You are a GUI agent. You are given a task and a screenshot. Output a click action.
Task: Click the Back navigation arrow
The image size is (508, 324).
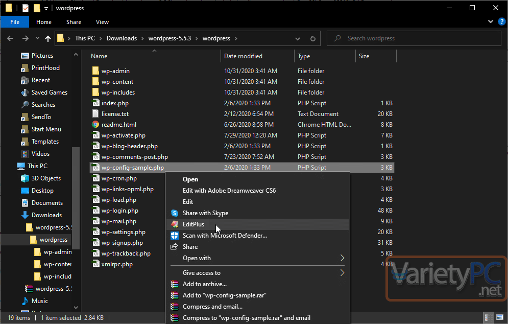pyautogui.click(x=10, y=38)
